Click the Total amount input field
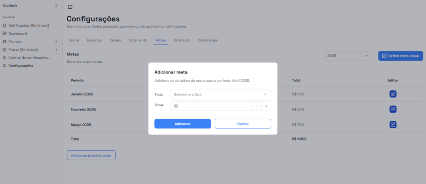The width and height of the screenshot is (426, 184). 214,106
